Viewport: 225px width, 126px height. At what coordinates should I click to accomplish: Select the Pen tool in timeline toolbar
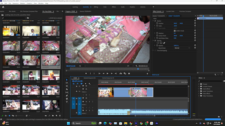67,96
